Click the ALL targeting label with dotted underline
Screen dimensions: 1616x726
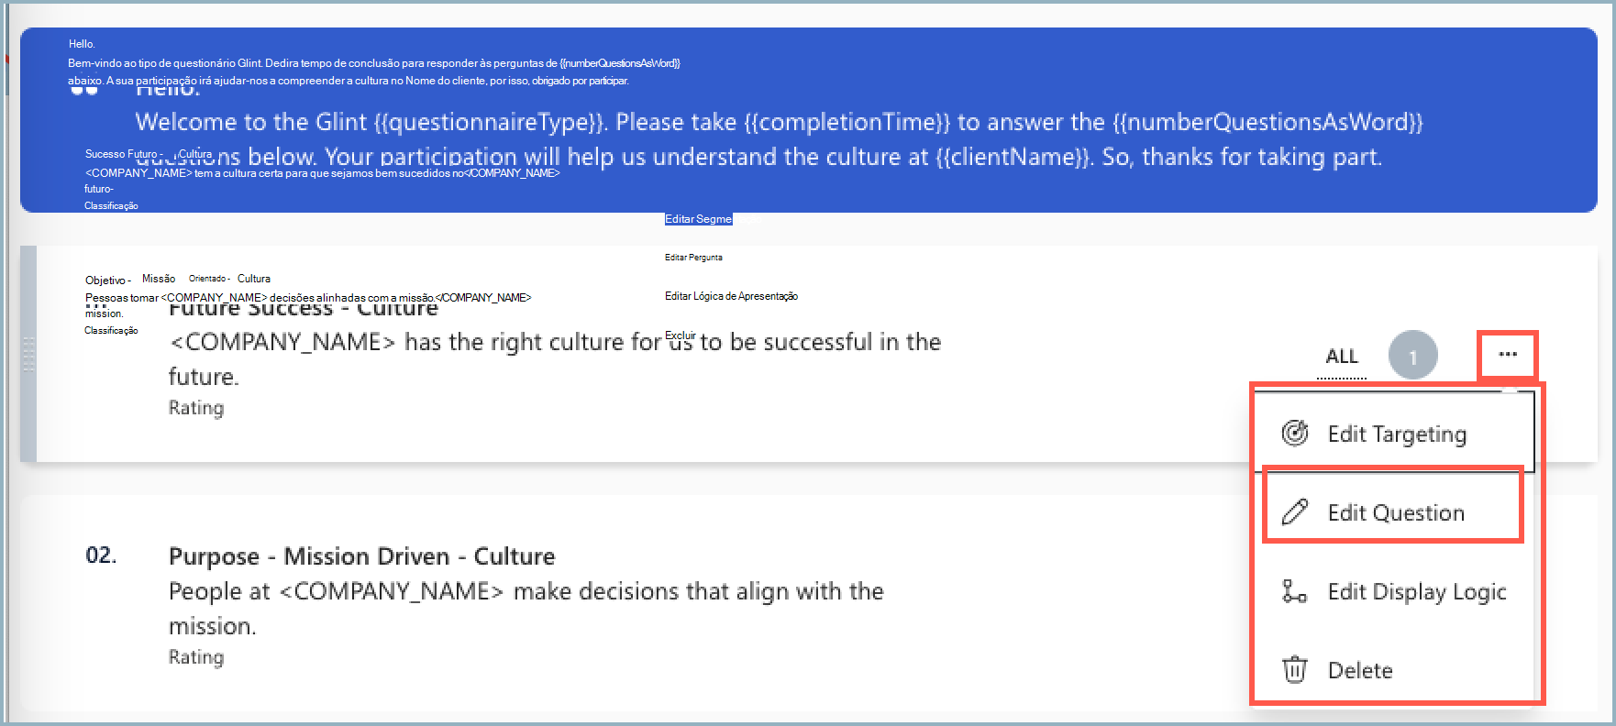click(1341, 357)
